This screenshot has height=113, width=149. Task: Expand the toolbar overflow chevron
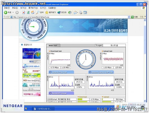point(145,16)
